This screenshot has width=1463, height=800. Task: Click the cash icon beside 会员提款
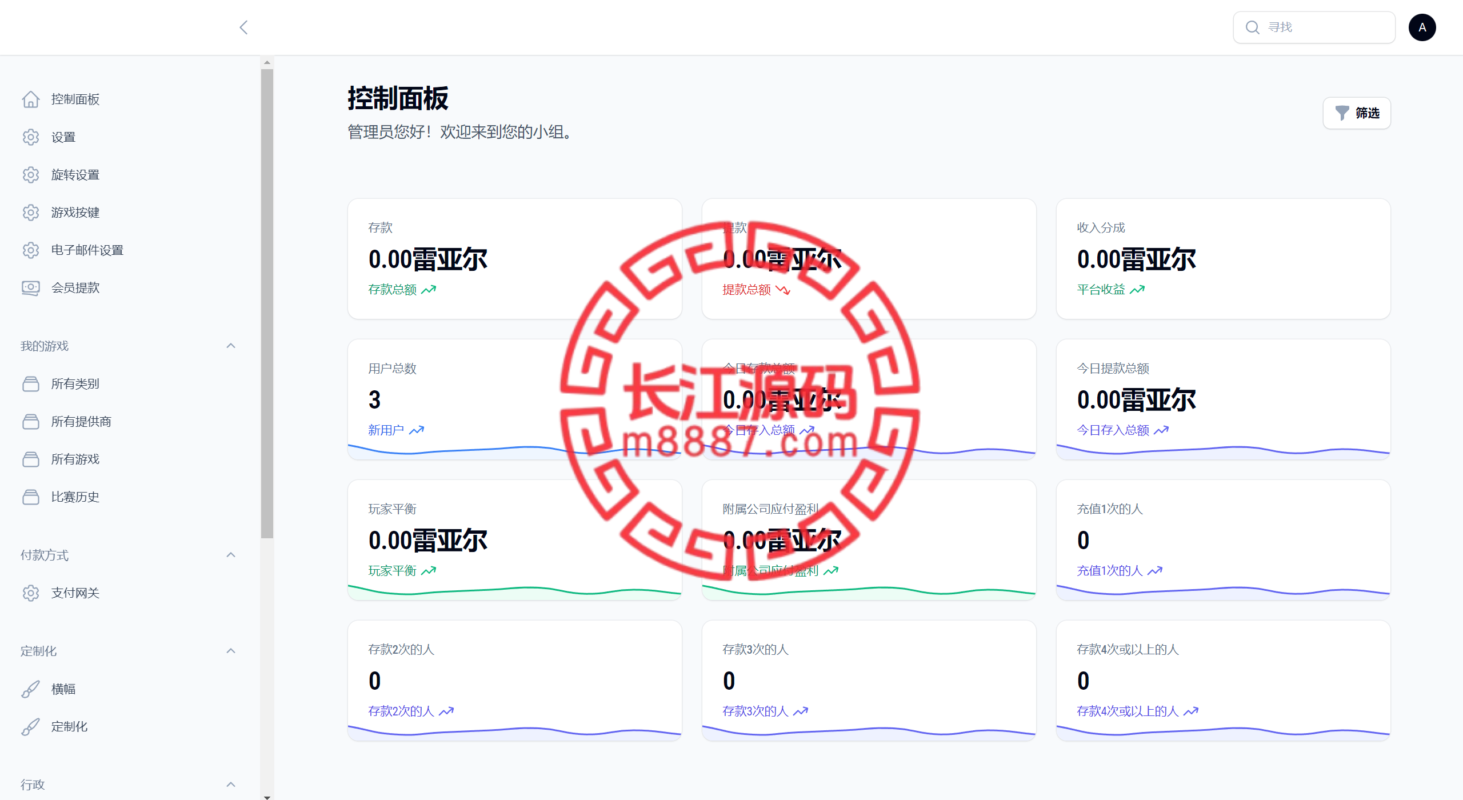[x=31, y=288]
